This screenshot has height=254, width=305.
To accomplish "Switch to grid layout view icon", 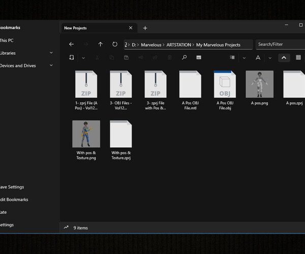I will [298, 58].
